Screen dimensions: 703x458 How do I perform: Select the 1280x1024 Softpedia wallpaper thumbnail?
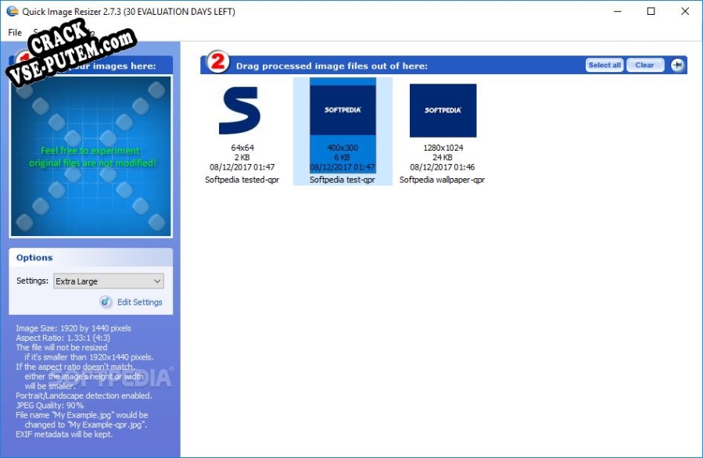click(x=443, y=110)
